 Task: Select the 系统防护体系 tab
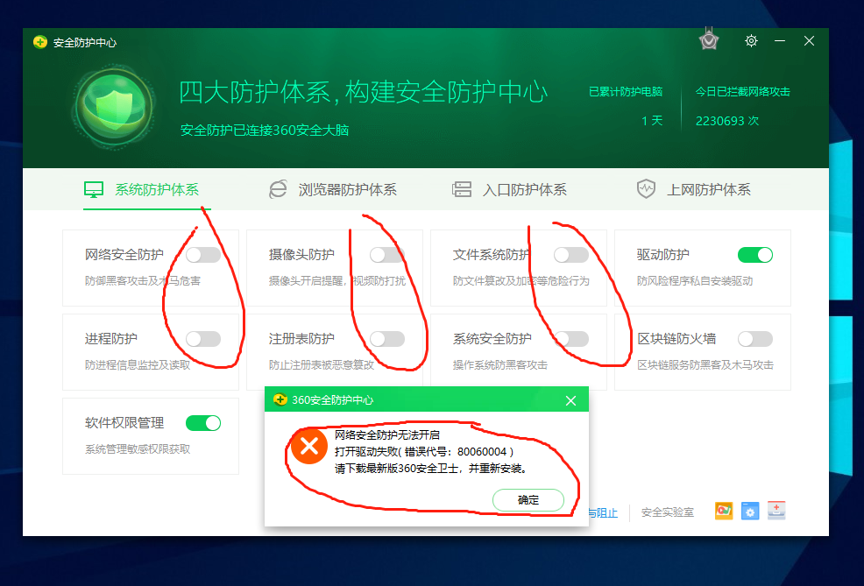pyautogui.click(x=147, y=189)
